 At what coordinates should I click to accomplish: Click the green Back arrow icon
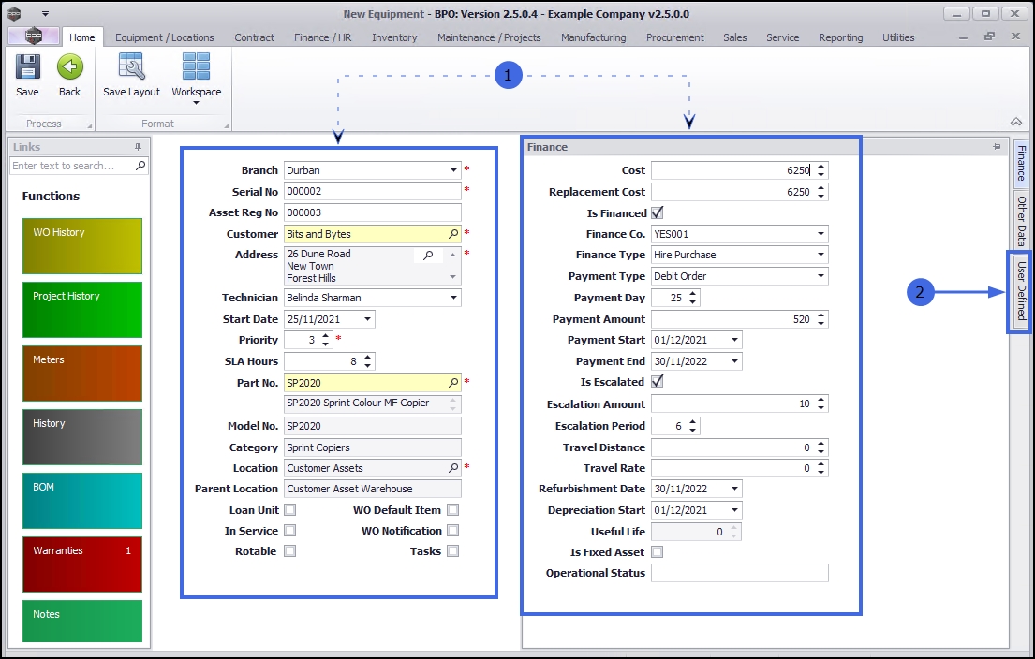(69, 68)
